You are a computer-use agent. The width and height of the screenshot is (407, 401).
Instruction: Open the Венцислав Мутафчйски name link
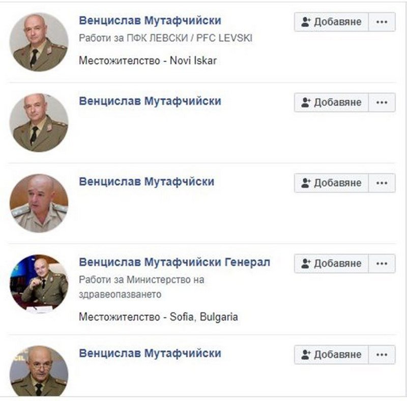pyautogui.click(x=147, y=182)
